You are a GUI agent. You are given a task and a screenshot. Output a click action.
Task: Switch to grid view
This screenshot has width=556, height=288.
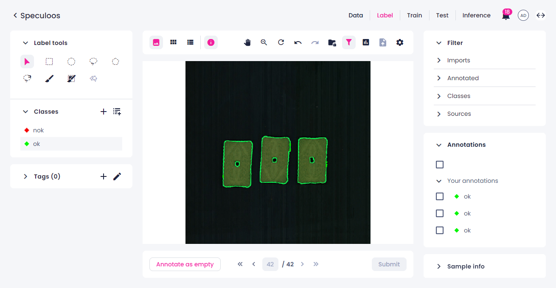173,42
